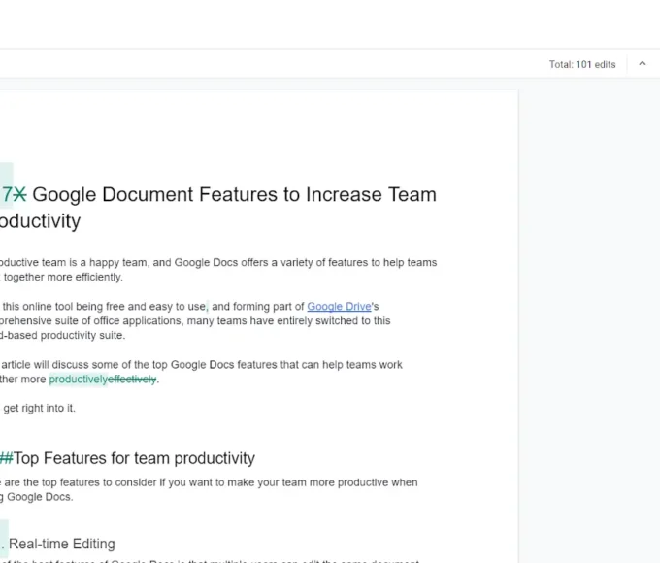
Task: Click the inserted word "productively" suggestion
Action: 78,380
